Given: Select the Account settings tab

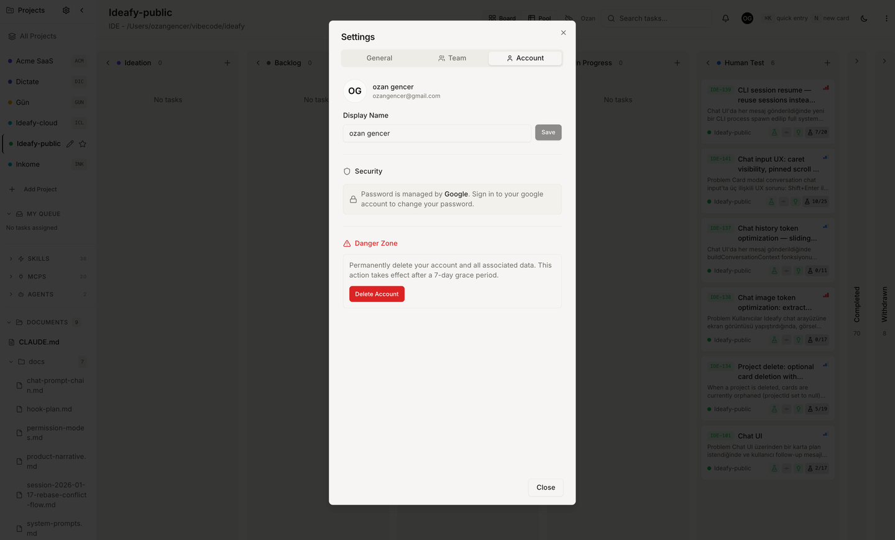Looking at the screenshot, I should pyautogui.click(x=525, y=58).
